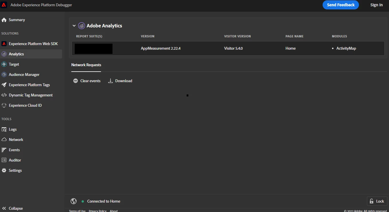
Task: Click the Events tool icon
Action: tap(4, 150)
